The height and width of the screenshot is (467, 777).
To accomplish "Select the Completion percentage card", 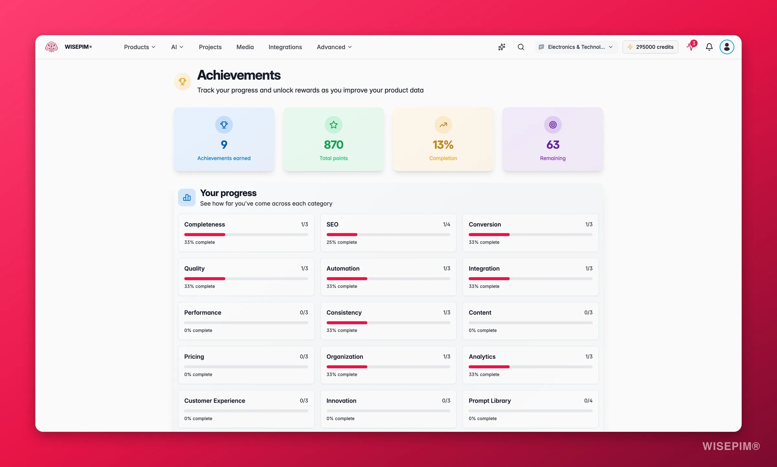I will [x=443, y=139].
